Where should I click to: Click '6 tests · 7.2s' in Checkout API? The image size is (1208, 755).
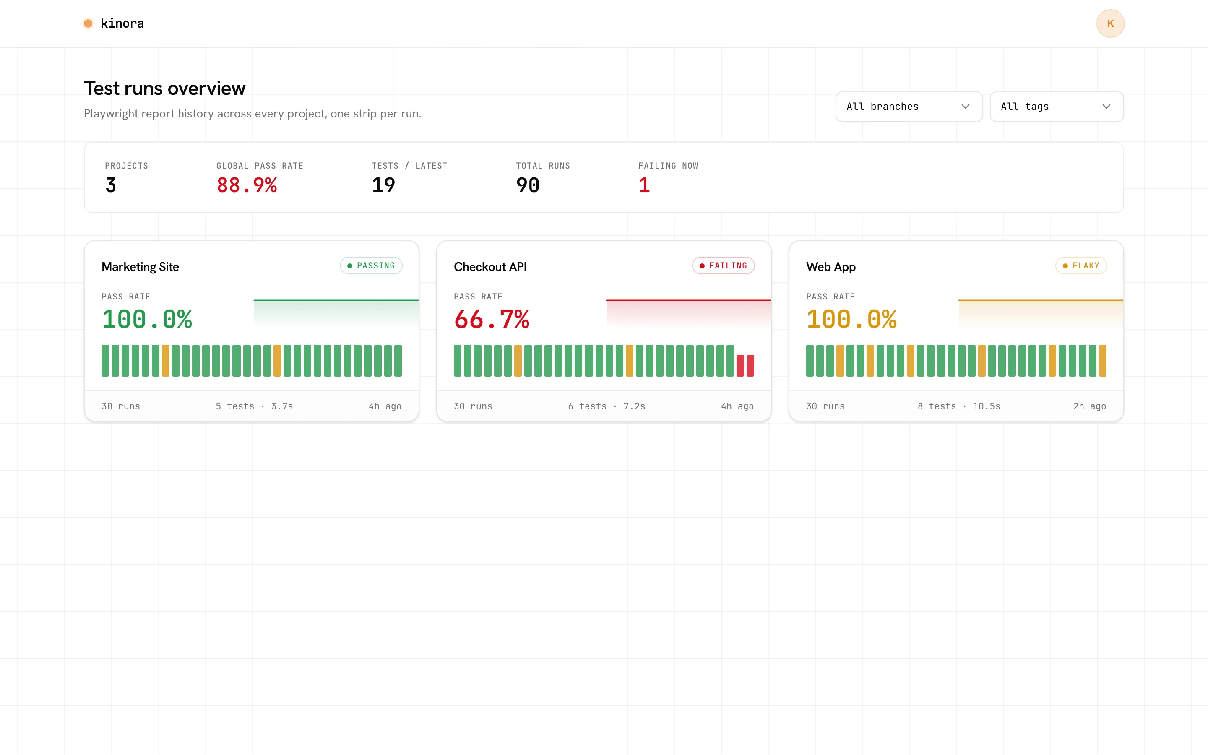click(x=607, y=406)
